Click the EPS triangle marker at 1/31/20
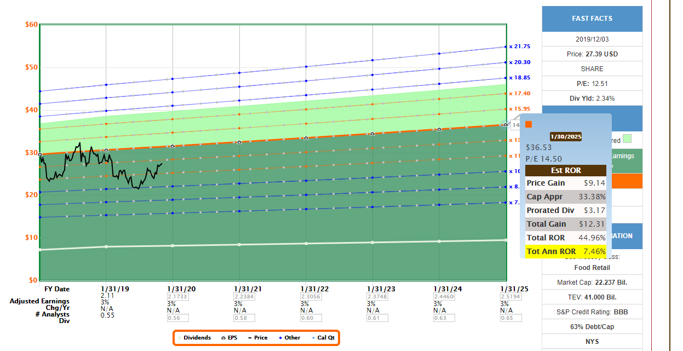The width and height of the screenshot is (683, 351). (x=173, y=146)
